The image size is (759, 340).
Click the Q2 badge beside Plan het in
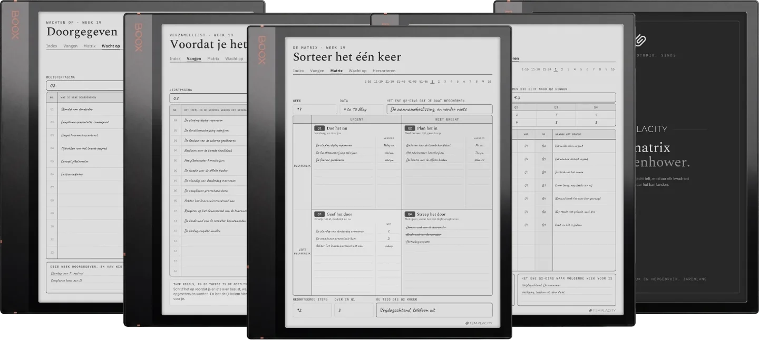(x=410, y=128)
